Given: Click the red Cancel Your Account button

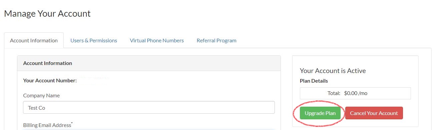Looking at the screenshot, I should [x=374, y=113].
